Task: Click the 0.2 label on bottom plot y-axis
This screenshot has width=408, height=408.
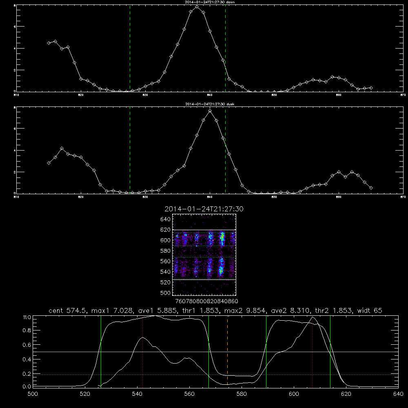Action: (x=27, y=374)
